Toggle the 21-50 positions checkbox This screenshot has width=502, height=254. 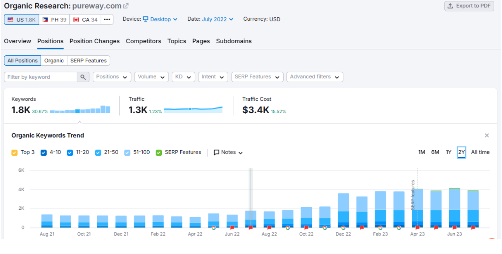(x=98, y=152)
